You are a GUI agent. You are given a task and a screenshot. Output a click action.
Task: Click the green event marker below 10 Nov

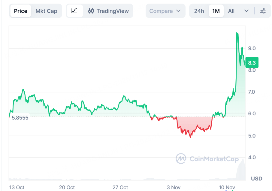coord(232,190)
